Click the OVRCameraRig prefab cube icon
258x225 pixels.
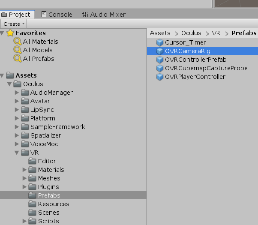tap(159, 51)
